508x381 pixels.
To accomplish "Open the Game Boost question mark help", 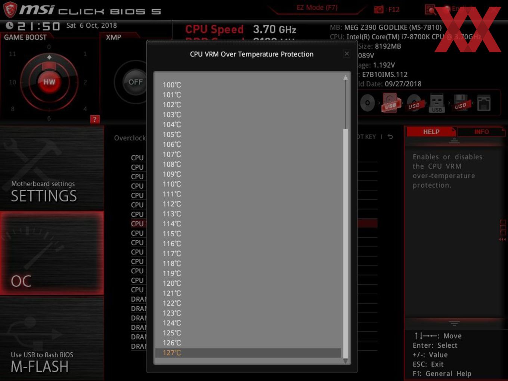I will (x=95, y=120).
